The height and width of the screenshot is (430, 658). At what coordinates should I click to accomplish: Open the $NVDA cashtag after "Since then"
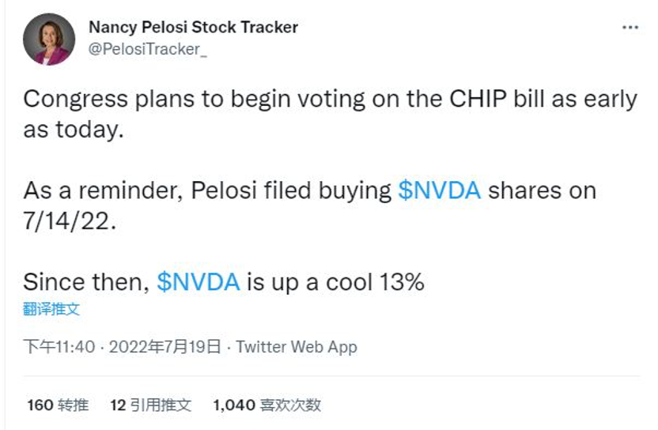point(198,282)
